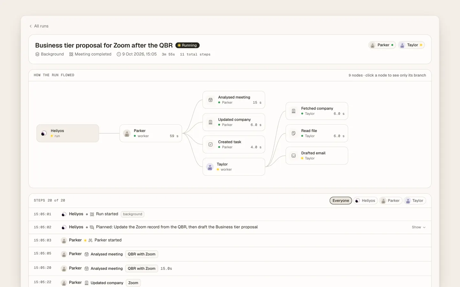The image size is (460, 287).
Task: Click the 'STEPS 20 of 20' label
Action: [50, 201]
